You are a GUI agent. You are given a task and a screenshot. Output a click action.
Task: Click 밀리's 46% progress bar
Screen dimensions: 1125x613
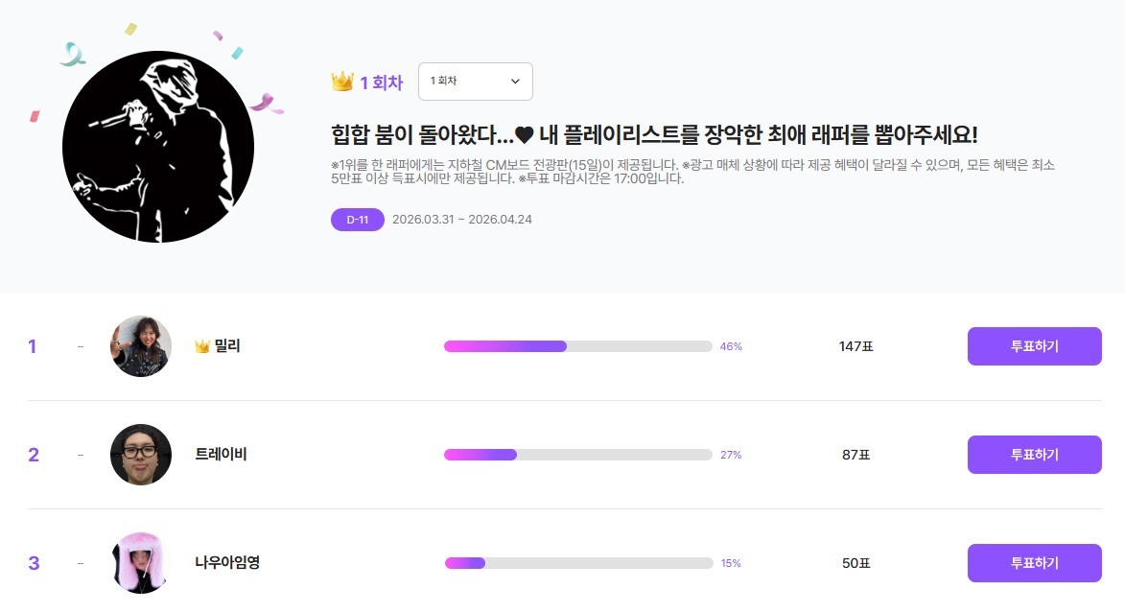coord(575,345)
